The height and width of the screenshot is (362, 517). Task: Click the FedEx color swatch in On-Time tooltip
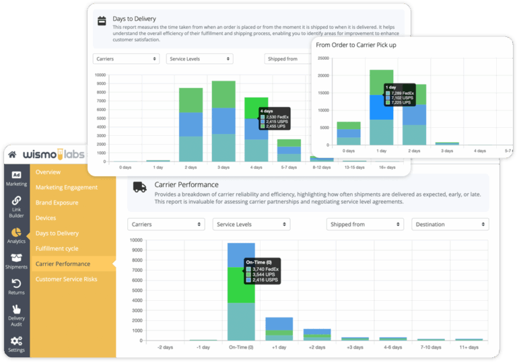[x=248, y=269]
